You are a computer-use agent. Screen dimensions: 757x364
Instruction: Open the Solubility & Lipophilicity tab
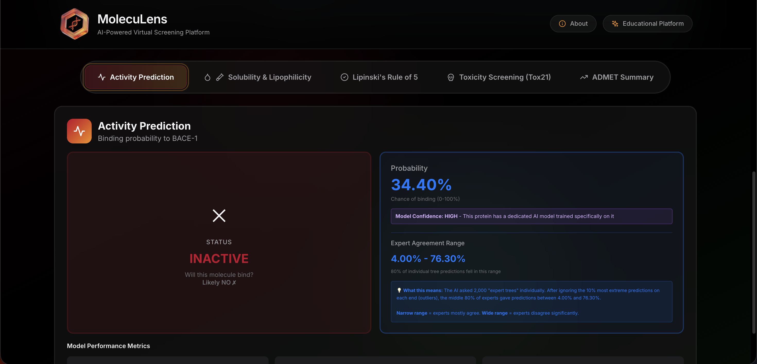269,77
